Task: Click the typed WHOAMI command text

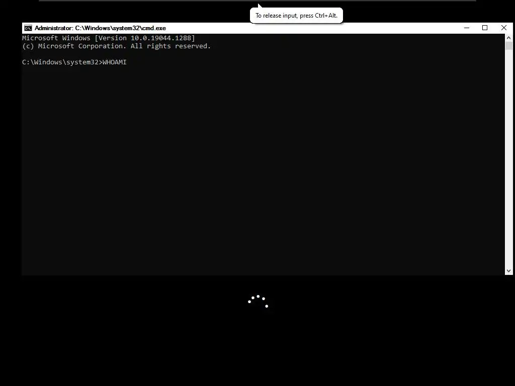Action: pyautogui.click(x=115, y=62)
